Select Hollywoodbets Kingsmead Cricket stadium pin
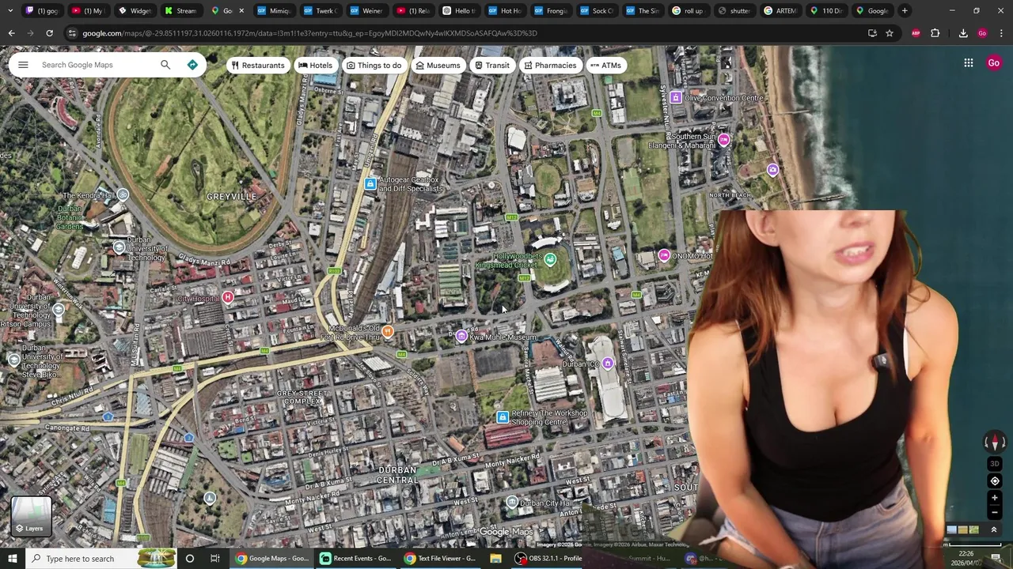The height and width of the screenshot is (569, 1013). pos(550,259)
